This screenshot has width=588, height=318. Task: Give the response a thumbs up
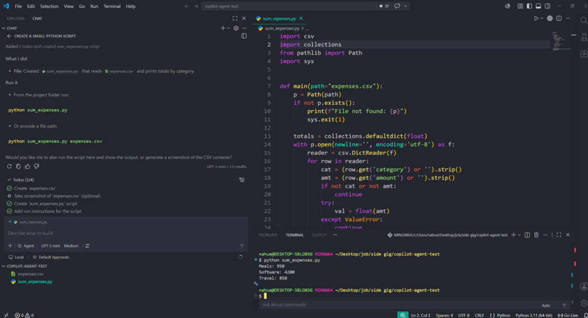[28, 166]
